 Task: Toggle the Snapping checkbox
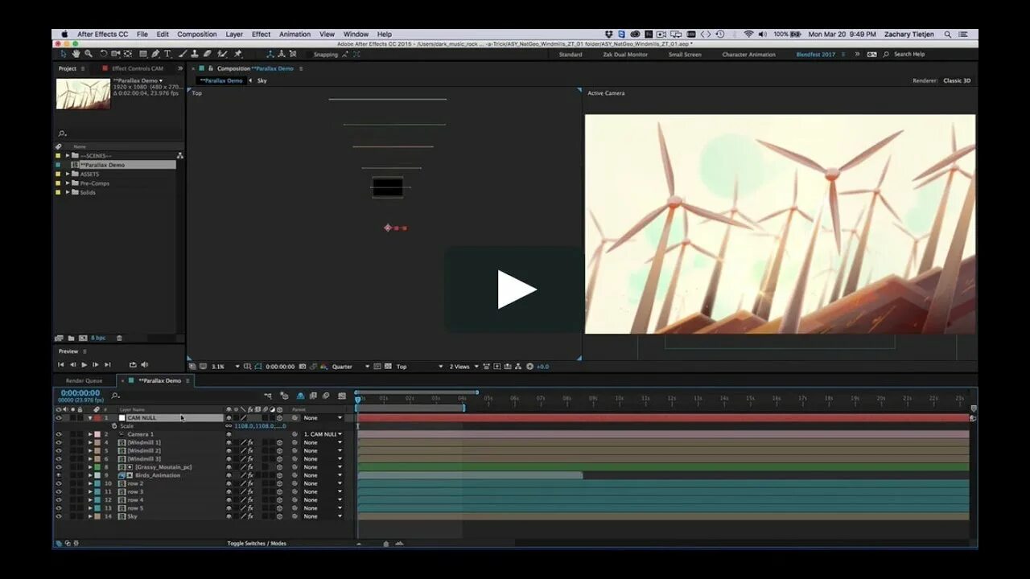pos(311,55)
